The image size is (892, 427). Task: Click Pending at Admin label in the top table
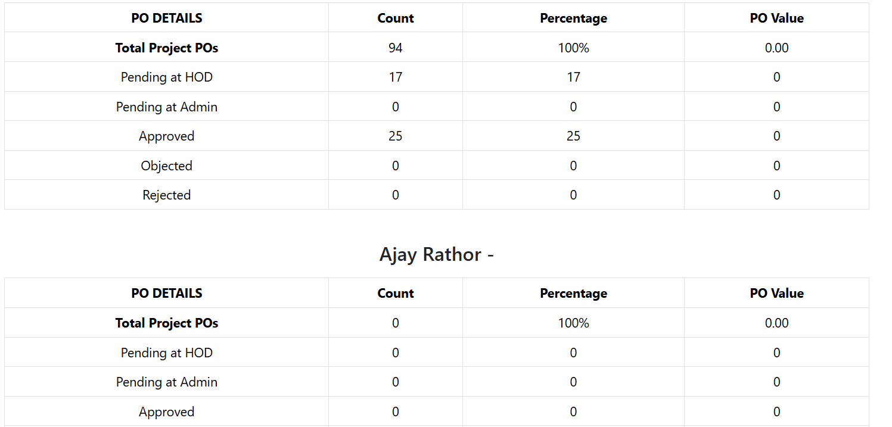(166, 107)
